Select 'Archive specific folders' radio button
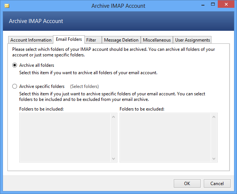 [x=15, y=86]
